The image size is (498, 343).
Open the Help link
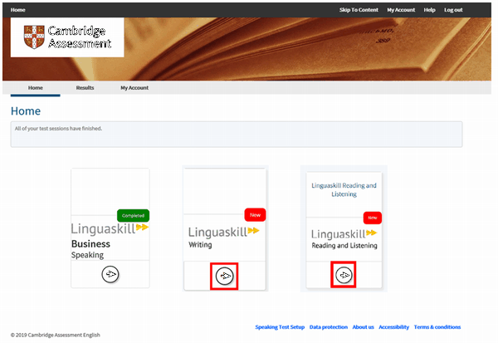[x=429, y=10]
